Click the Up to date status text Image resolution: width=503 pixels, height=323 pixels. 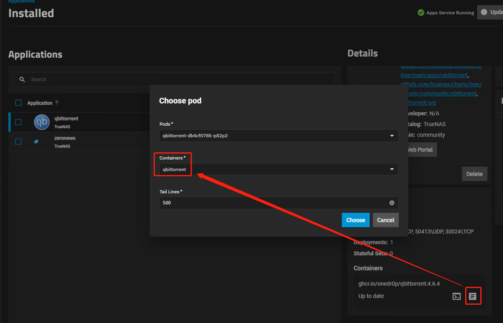(371, 296)
